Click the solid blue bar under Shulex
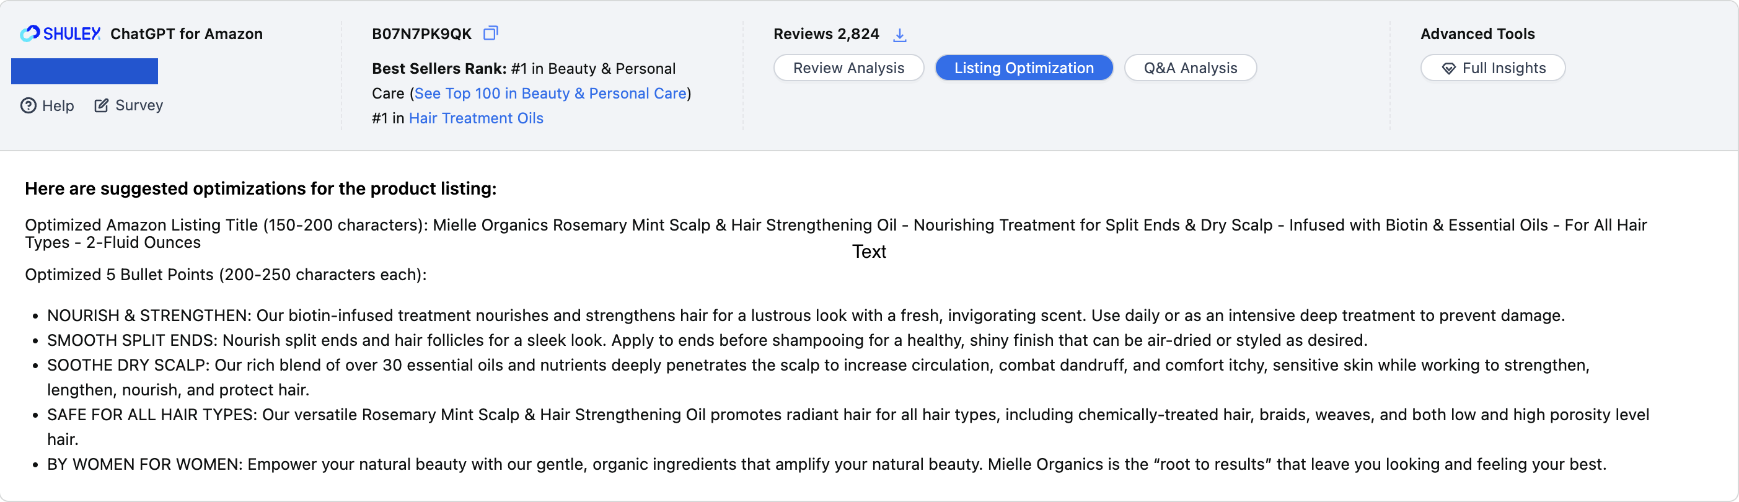This screenshot has height=502, width=1739. 84,71
